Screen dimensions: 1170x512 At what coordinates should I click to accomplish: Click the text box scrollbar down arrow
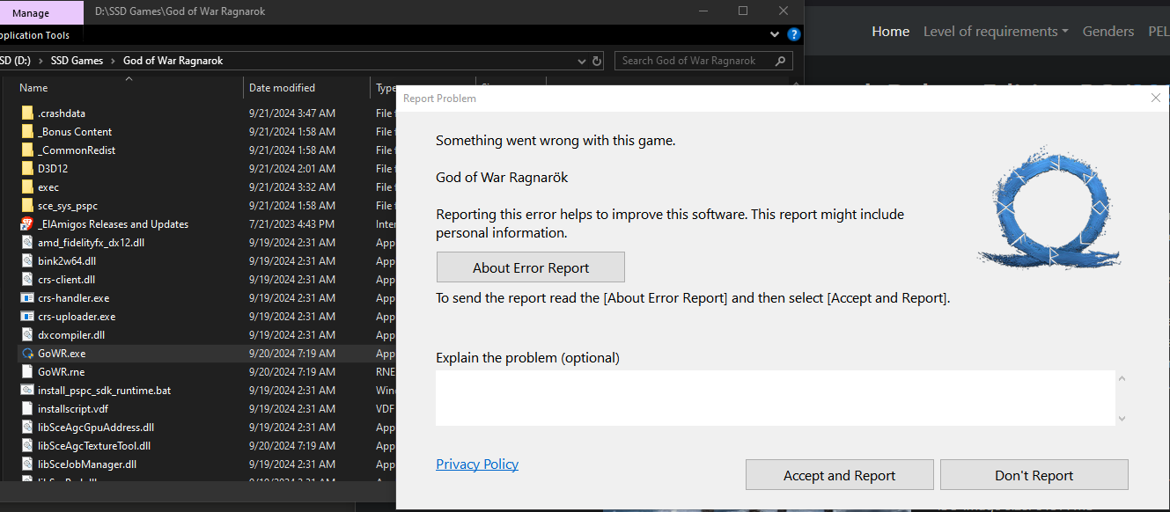point(1122,418)
